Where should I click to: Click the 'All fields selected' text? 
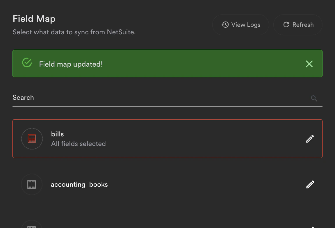pos(79,144)
